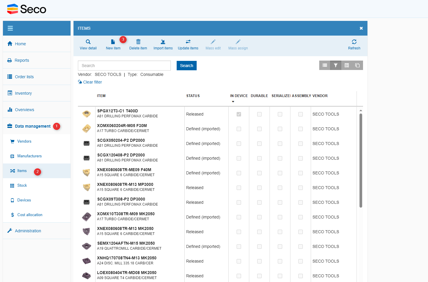Viewport: 428px width, 282px height.
Task: Toggle Assembly checkbox for SCGX050204-P2 DP2000
Action: [300, 143]
